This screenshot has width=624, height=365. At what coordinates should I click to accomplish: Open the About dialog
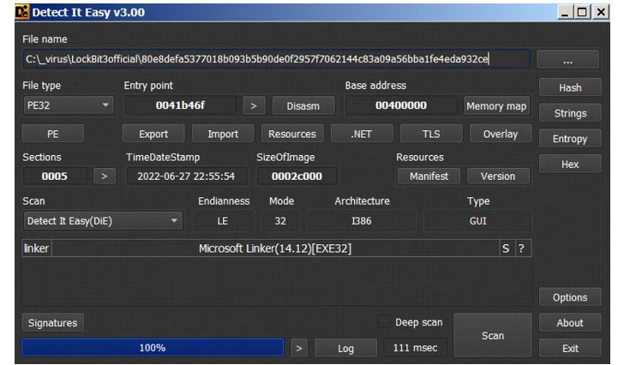coord(570,323)
